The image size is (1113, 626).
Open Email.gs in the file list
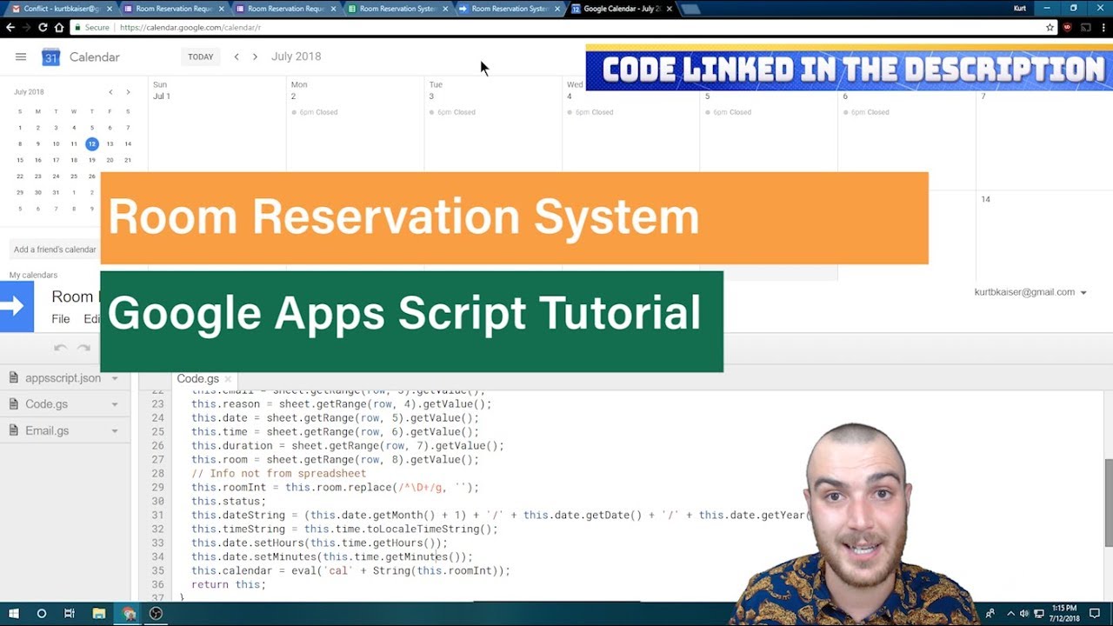click(47, 430)
